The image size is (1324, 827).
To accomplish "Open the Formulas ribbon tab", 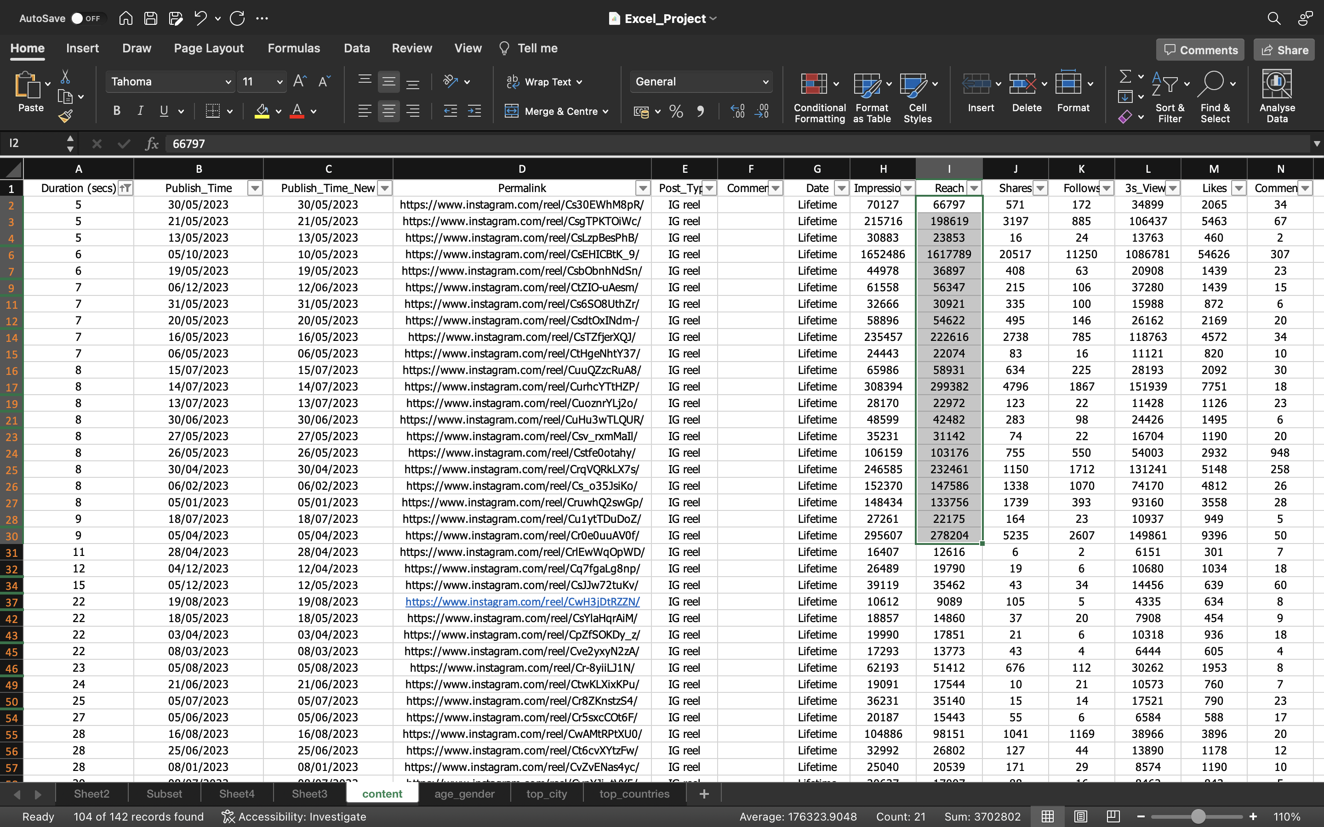I will pyautogui.click(x=294, y=48).
